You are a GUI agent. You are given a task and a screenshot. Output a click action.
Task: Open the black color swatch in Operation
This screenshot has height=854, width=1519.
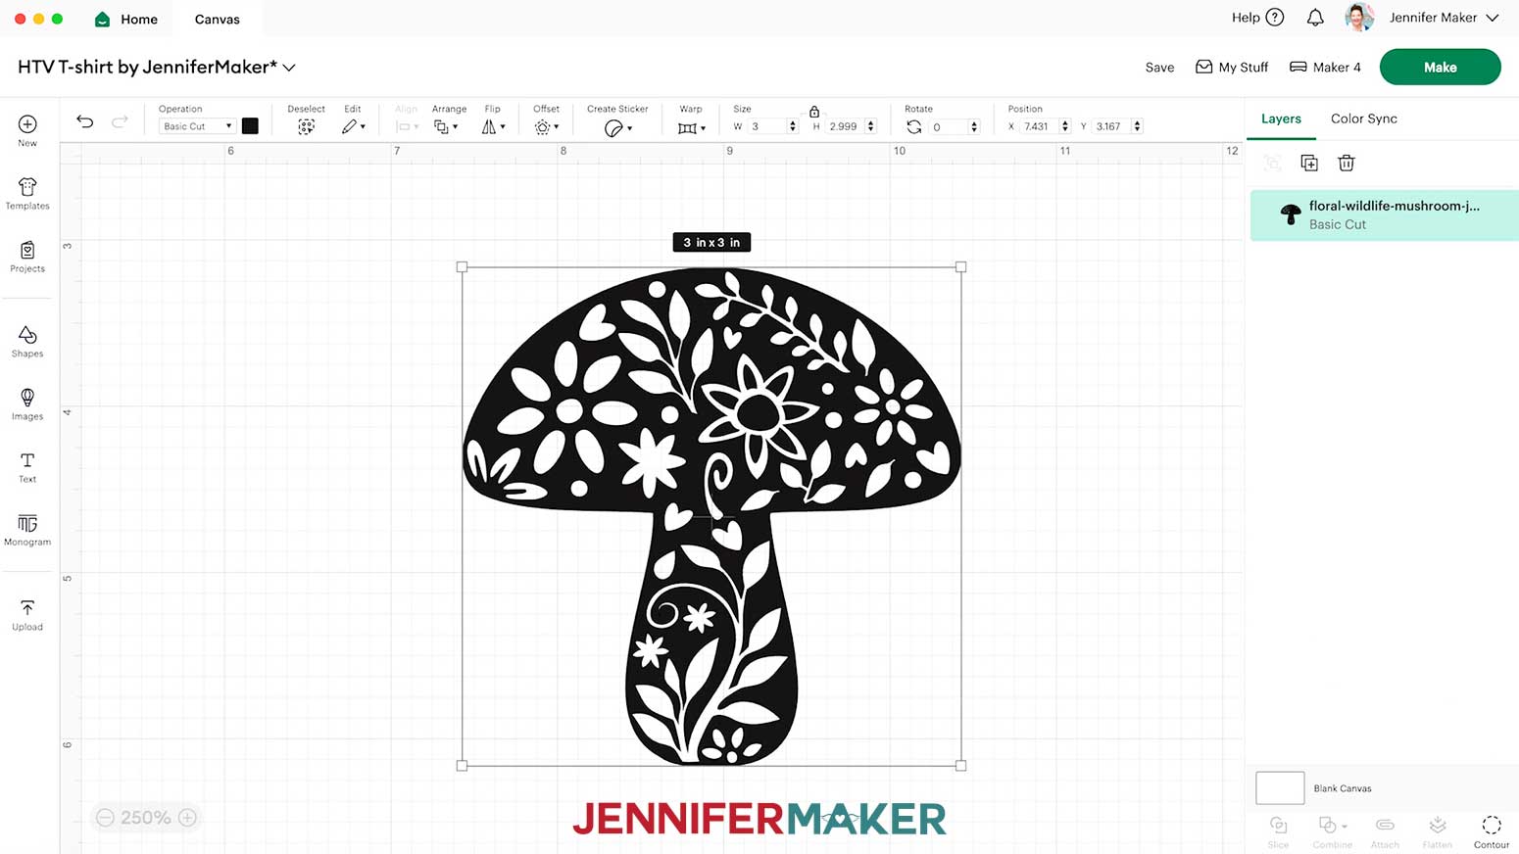[x=250, y=126]
